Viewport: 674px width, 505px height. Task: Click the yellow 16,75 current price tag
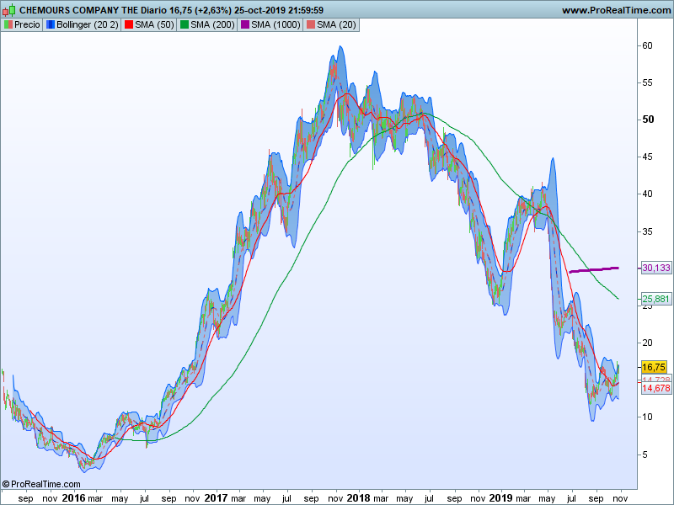tap(654, 367)
